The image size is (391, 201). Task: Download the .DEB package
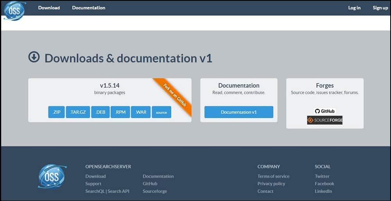(x=100, y=112)
